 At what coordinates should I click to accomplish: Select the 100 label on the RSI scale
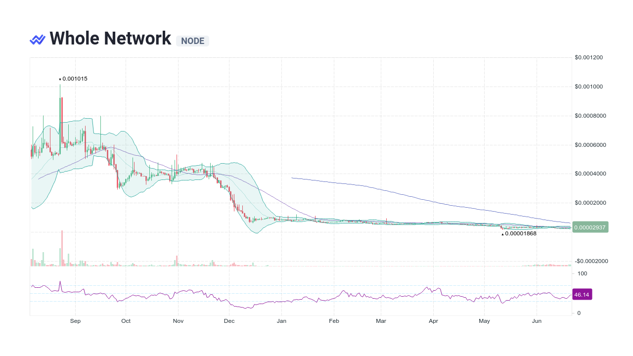[582, 273]
